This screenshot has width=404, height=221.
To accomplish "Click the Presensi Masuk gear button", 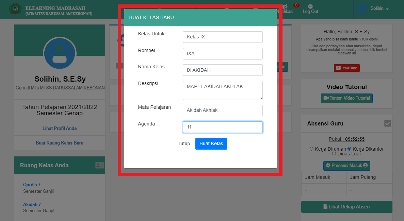I will point(346,166).
